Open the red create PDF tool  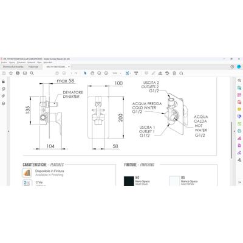coord(239,102)
